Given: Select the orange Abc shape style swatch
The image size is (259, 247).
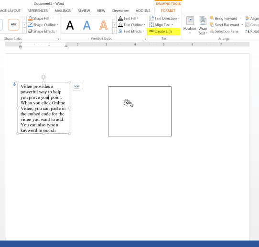Looking at the screenshot, I should (14, 24).
